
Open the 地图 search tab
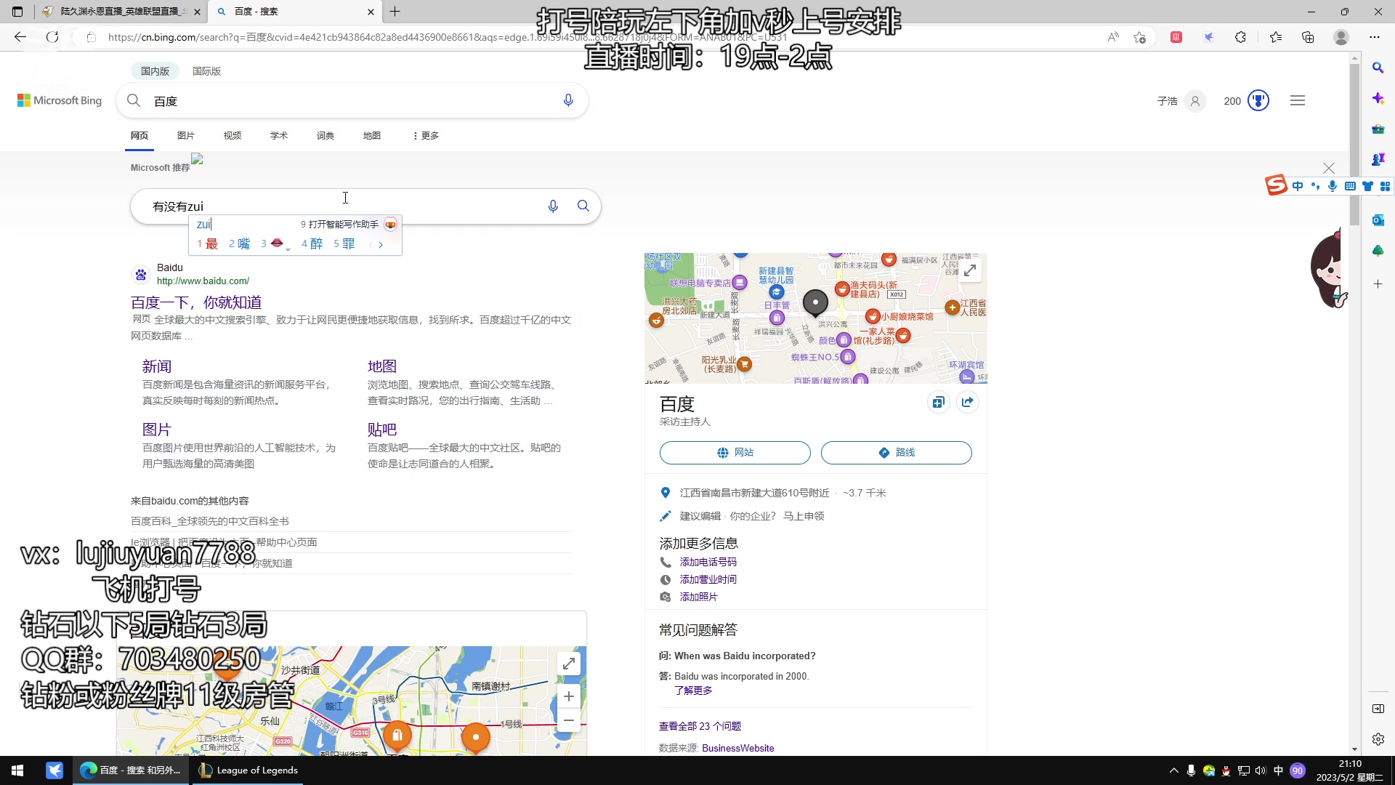(372, 136)
